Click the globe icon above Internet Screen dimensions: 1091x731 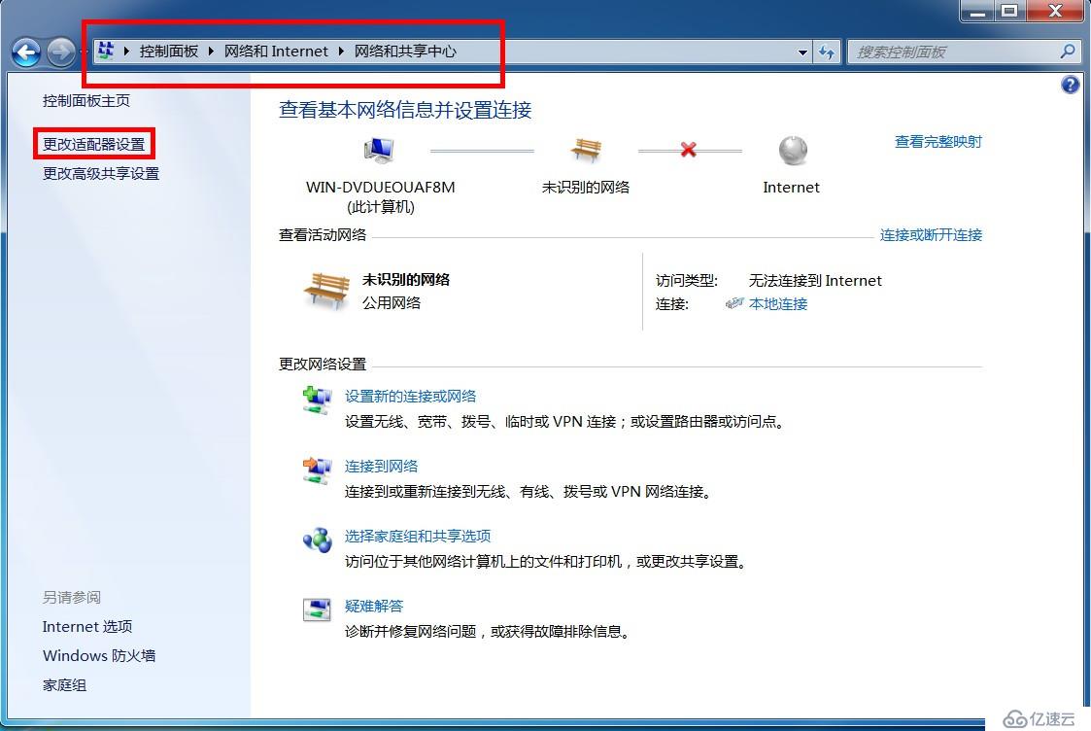[x=793, y=150]
